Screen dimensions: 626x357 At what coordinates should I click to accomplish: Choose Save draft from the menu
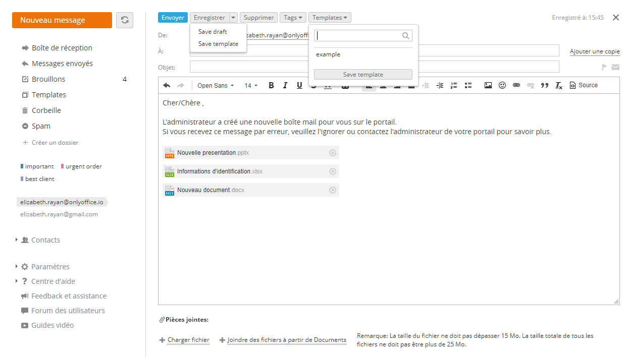(x=213, y=32)
